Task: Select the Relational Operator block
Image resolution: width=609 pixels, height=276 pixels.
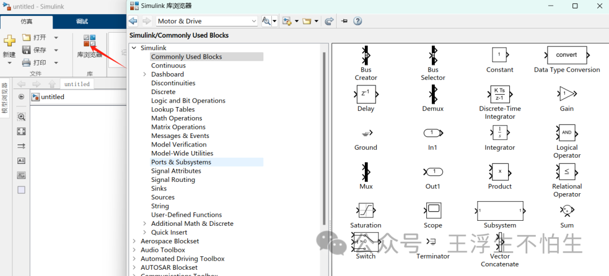Action: click(x=567, y=172)
